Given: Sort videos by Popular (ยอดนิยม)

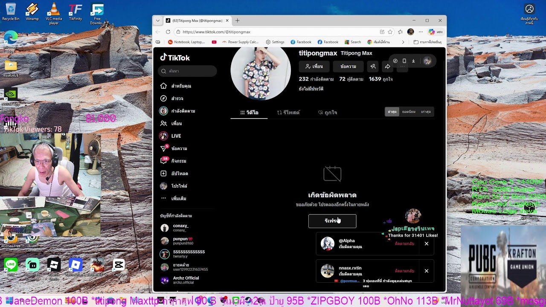Looking at the screenshot, I should [x=409, y=112].
